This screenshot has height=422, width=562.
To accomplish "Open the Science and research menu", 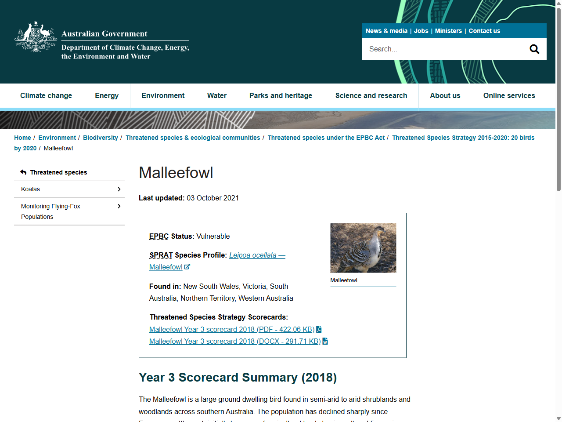I will (371, 95).
